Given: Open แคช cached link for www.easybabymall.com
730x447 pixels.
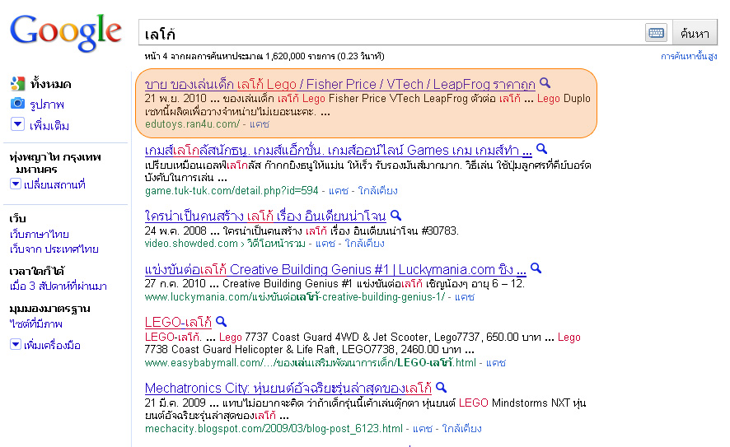Looking at the screenshot, I should click(x=496, y=363).
